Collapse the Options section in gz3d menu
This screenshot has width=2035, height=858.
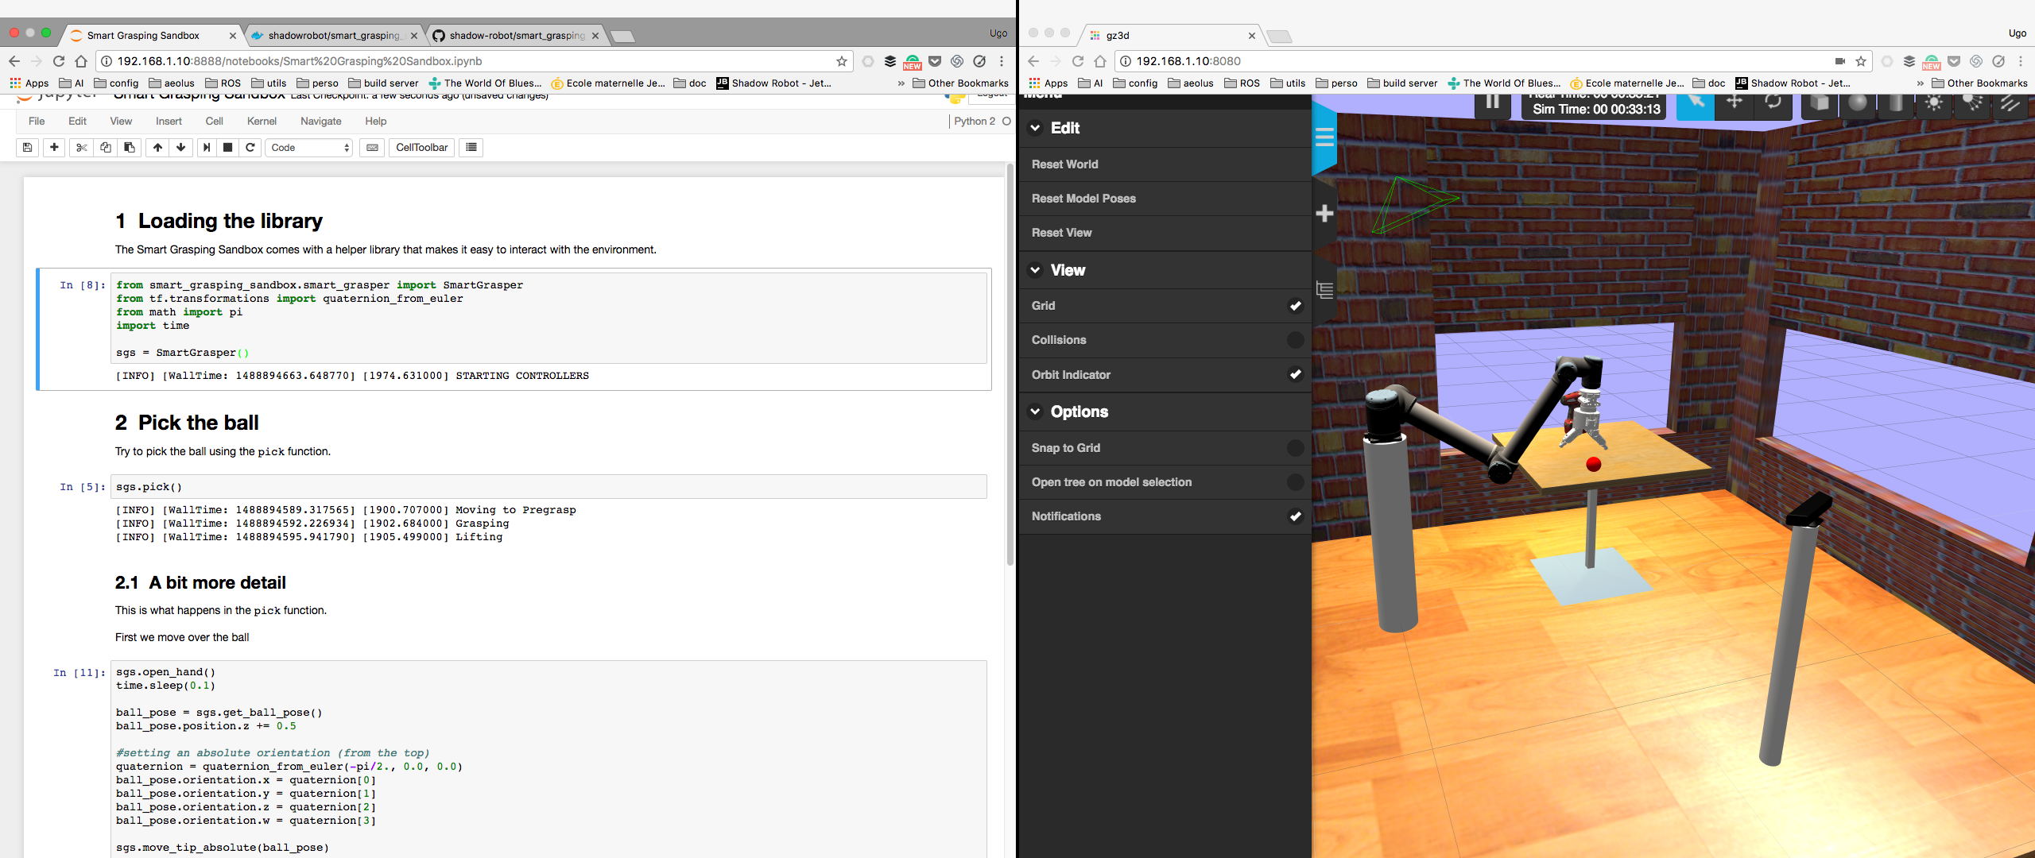(1165, 412)
